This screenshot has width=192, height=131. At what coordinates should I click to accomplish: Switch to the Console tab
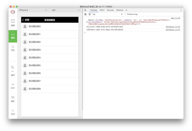[x=94, y=10]
